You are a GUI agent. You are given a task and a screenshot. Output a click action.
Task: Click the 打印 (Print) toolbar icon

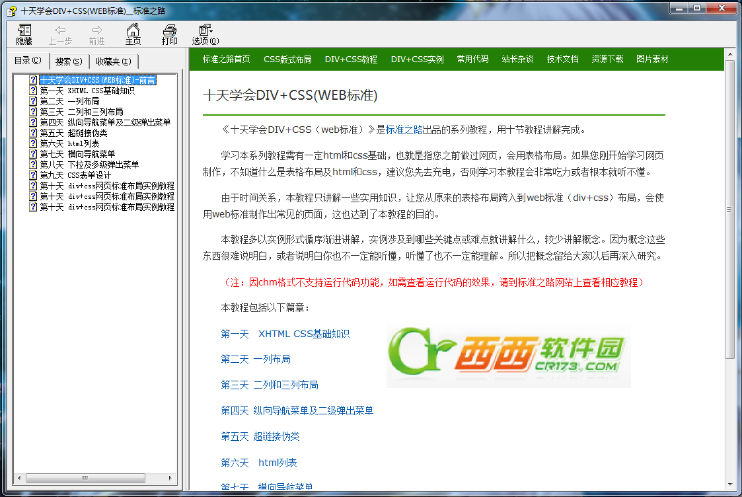point(169,33)
